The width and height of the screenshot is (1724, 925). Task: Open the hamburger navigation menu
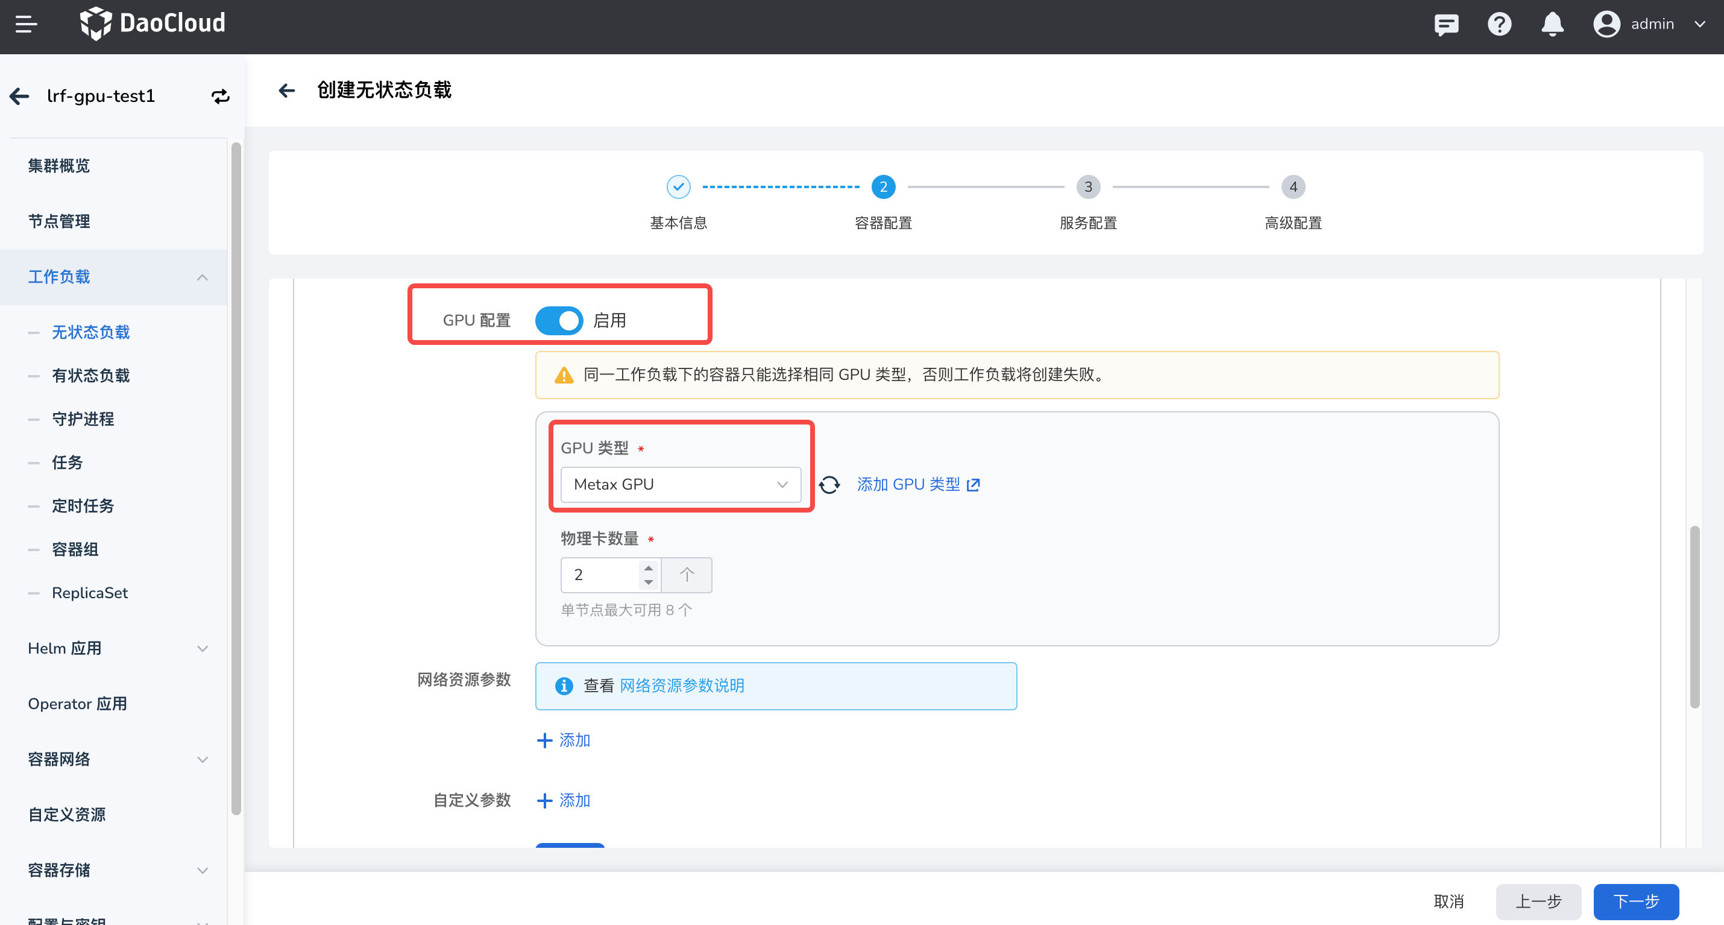pyautogui.click(x=27, y=24)
